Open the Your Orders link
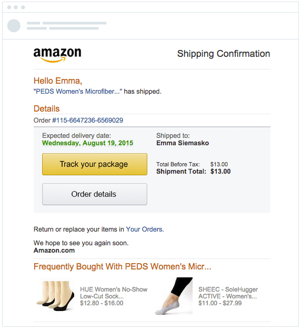 [x=145, y=229]
